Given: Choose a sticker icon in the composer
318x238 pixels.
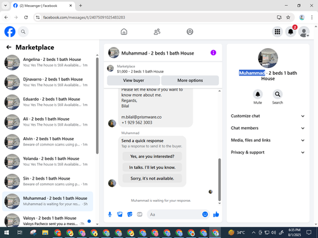Looking at the screenshot, I should [x=130, y=215].
